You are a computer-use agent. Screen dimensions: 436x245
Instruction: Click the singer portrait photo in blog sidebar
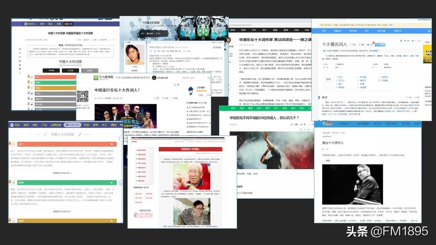coord(135,55)
